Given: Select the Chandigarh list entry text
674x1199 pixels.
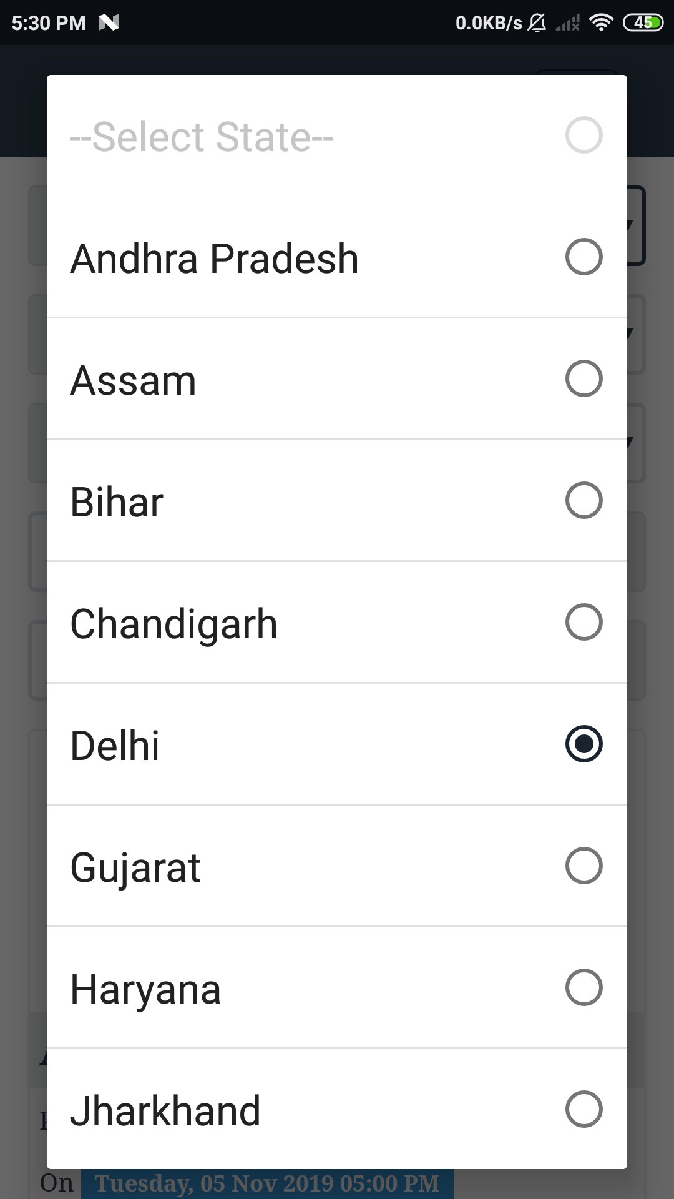Looking at the screenshot, I should pyautogui.click(x=173, y=624).
